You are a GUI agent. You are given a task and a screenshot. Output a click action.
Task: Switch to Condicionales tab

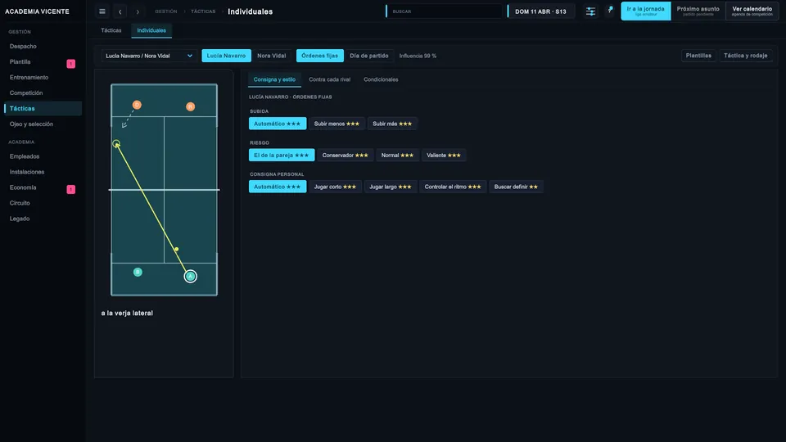point(381,79)
